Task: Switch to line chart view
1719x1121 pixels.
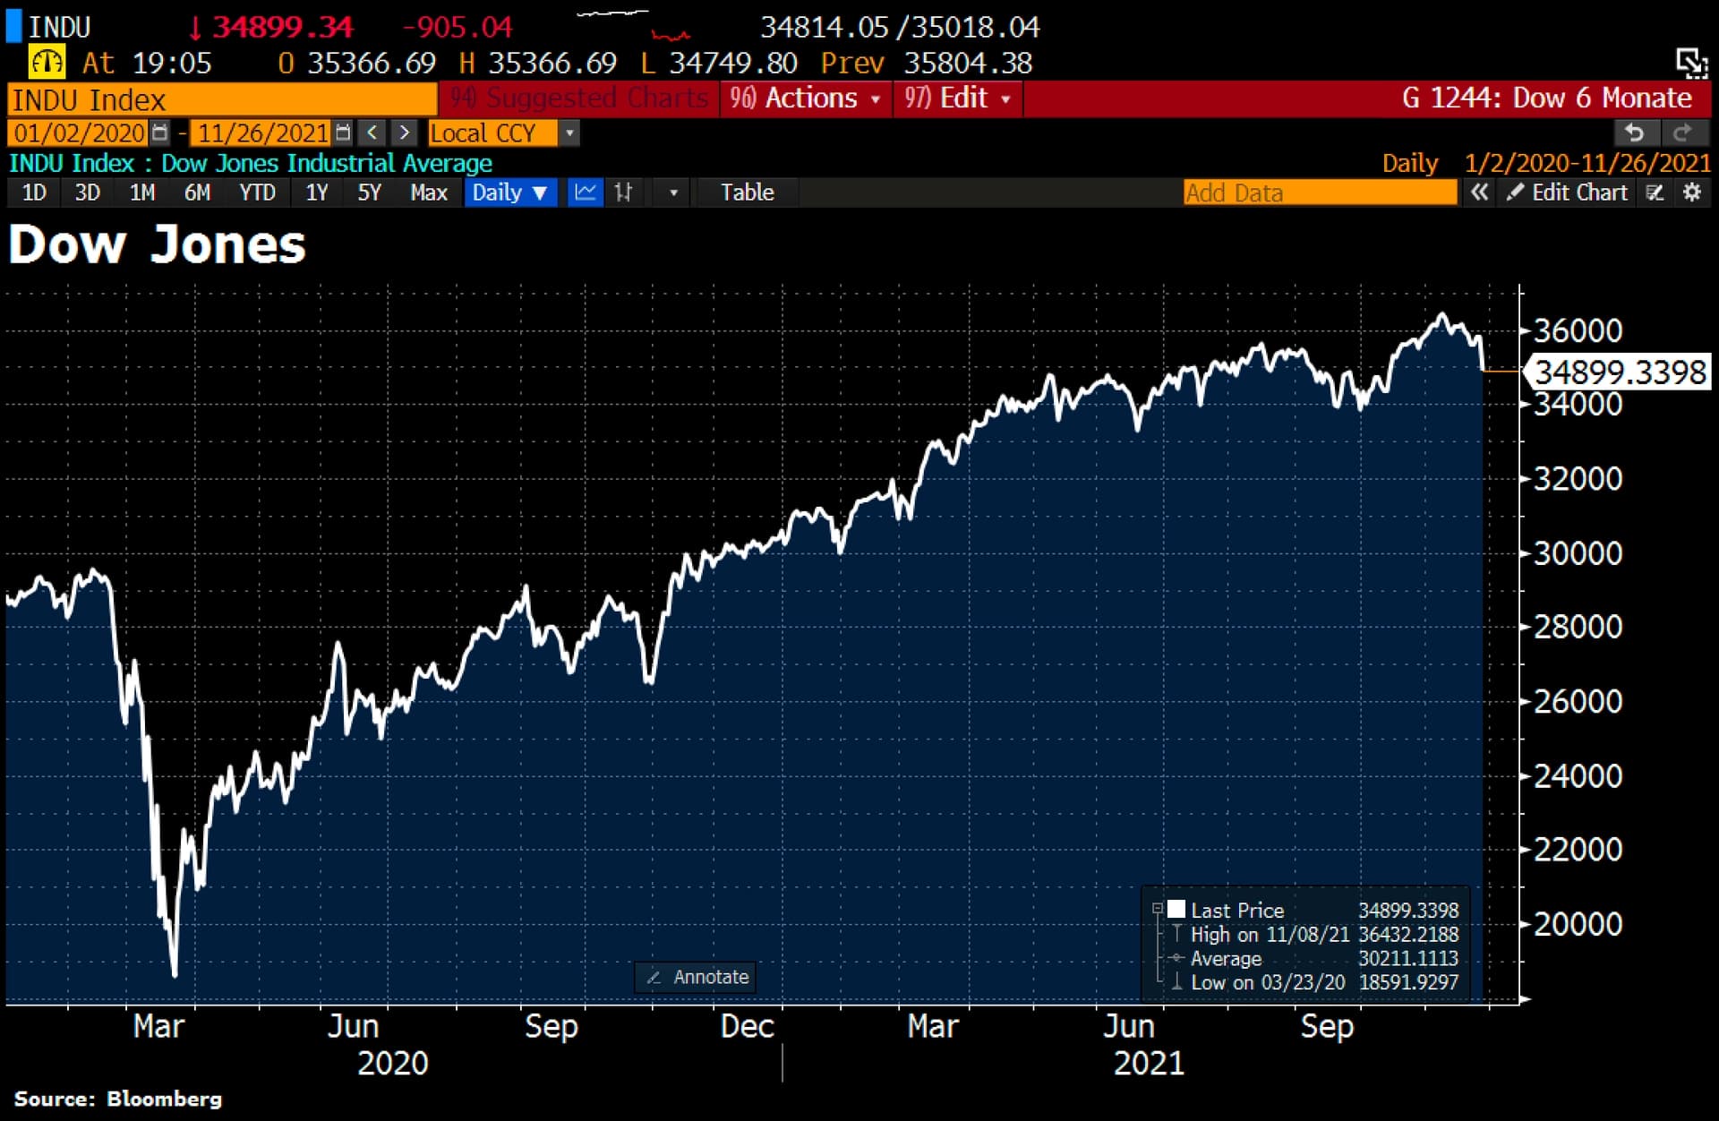Action: [586, 193]
